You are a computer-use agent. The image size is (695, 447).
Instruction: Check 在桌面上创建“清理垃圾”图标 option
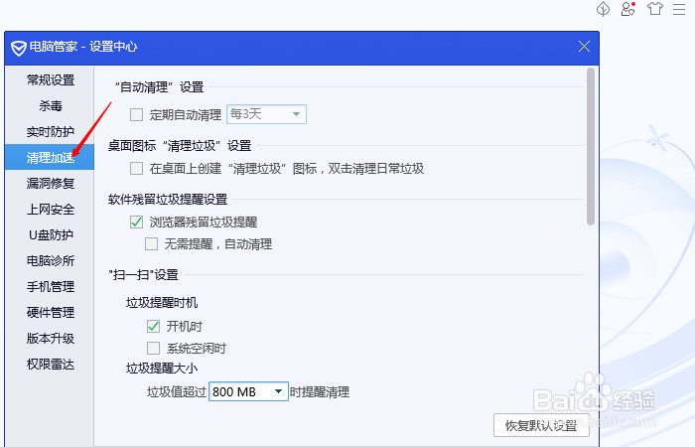[x=137, y=169]
